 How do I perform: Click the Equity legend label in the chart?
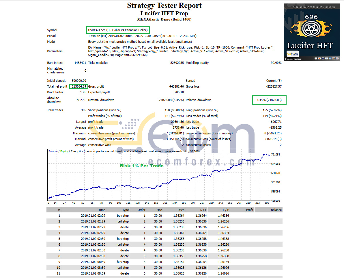[64, 151]
